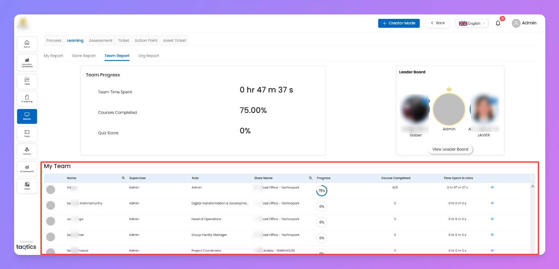View details via eye icon in Admin row

tap(492, 187)
